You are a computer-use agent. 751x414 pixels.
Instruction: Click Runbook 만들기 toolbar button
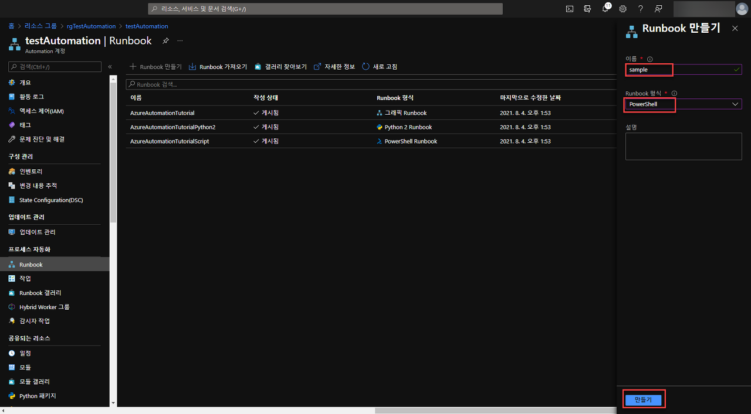pos(155,67)
